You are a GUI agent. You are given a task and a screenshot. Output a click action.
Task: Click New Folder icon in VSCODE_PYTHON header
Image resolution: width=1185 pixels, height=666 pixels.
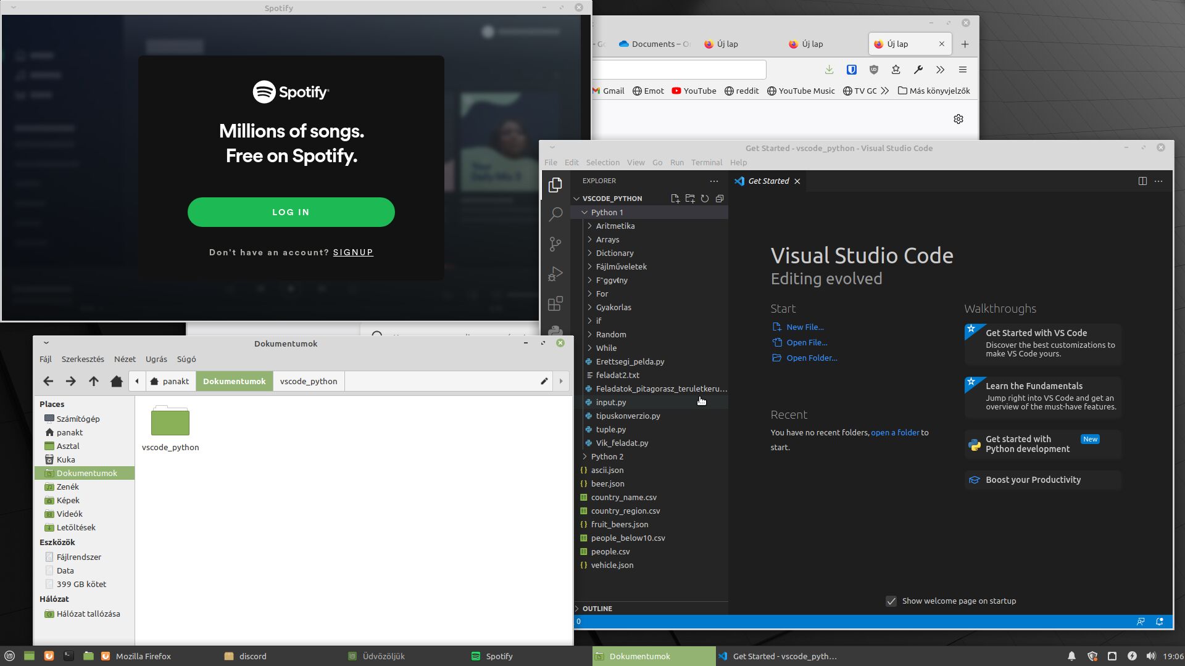click(x=690, y=199)
